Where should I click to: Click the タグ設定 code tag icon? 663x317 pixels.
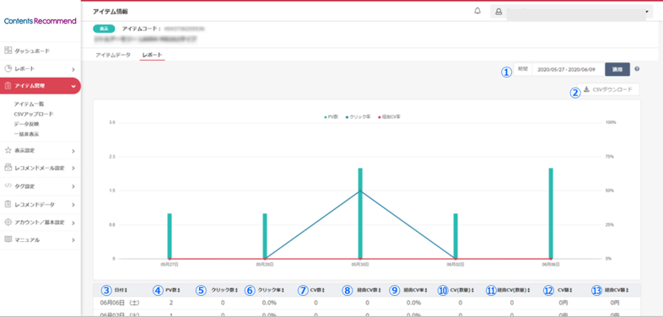[8, 185]
